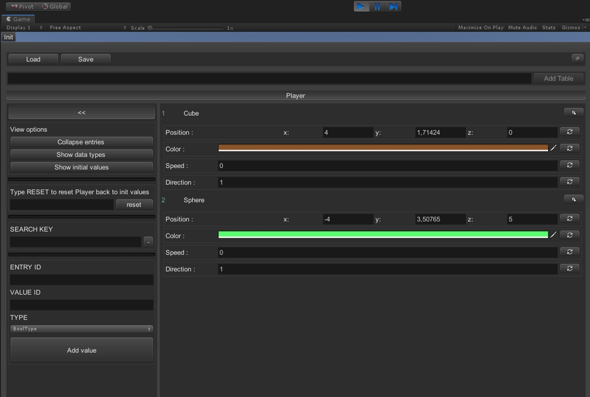The width and height of the screenshot is (590, 397).
Task: Click the Pause icon at the top
Action: 376,6
